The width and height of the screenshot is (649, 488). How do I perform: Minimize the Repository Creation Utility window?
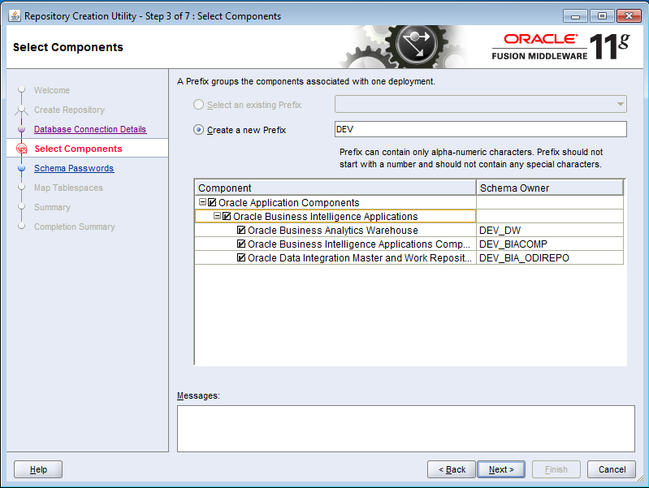[575, 16]
